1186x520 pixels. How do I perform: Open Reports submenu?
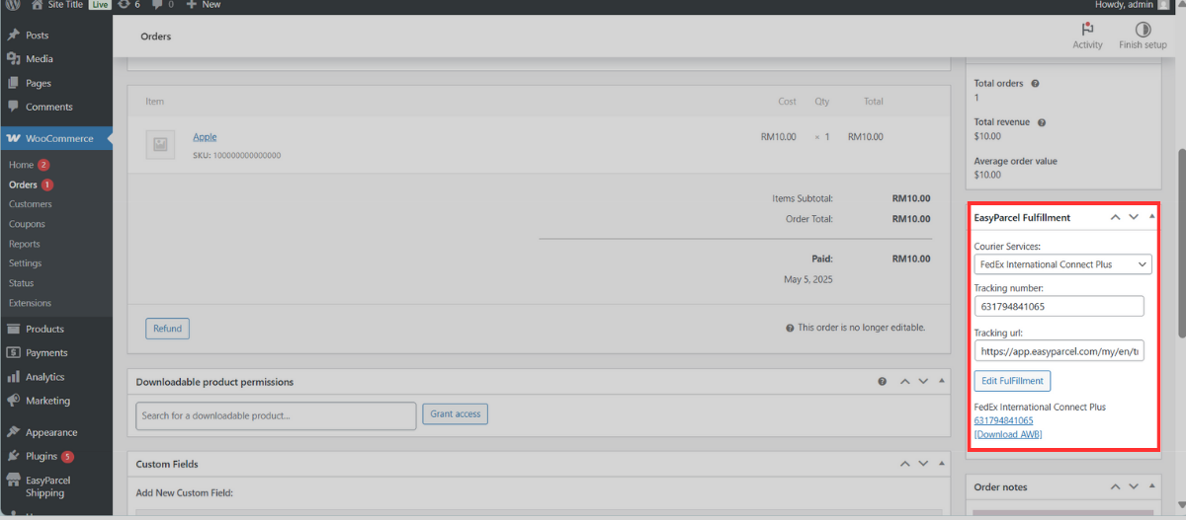point(25,244)
